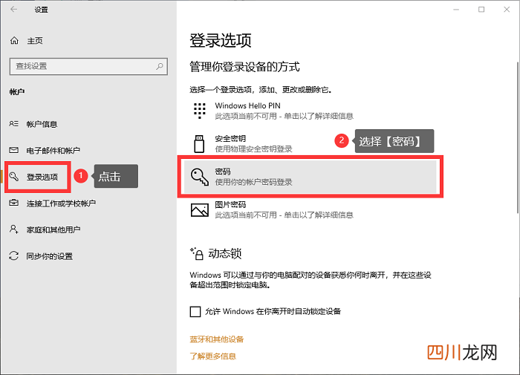The width and height of the screenshot is (520, 375).
Task: Click 使用你的帐户密码登录 description
Action: (254, 182)
